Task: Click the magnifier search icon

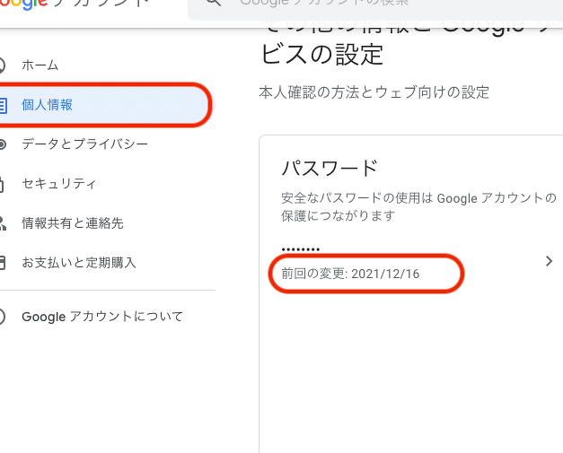Action: coord(213,4)
